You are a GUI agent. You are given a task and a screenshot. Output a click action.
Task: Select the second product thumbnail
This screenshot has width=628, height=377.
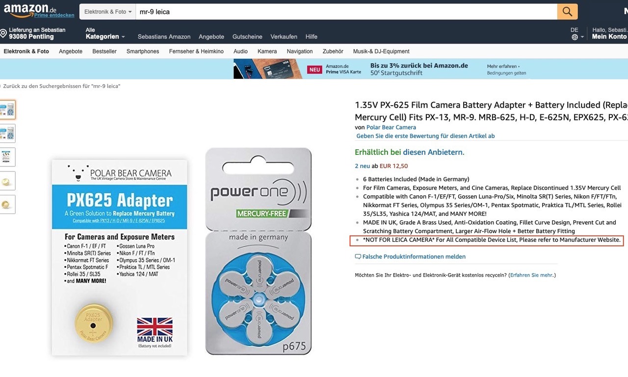[x=7, y=133]
